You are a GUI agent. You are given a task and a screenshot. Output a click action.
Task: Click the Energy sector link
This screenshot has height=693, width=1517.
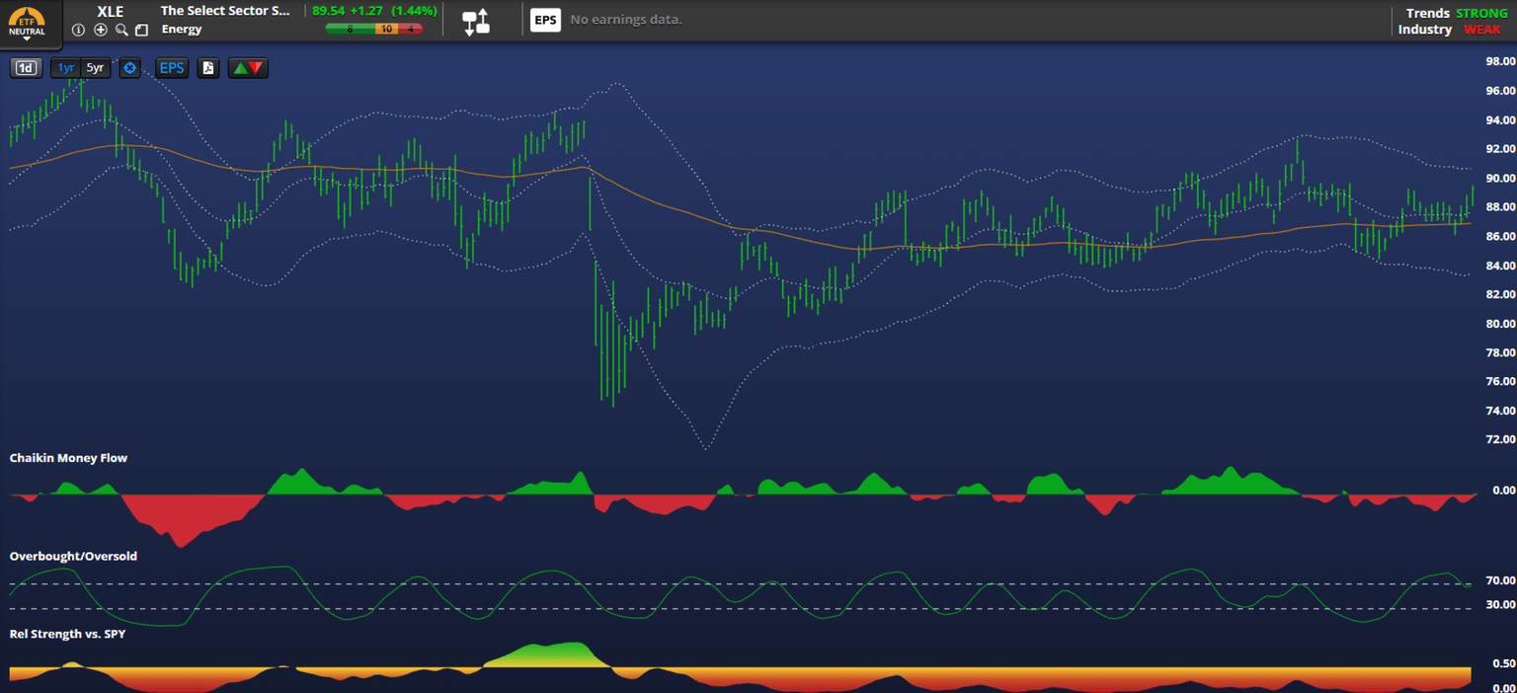[182, 30]
